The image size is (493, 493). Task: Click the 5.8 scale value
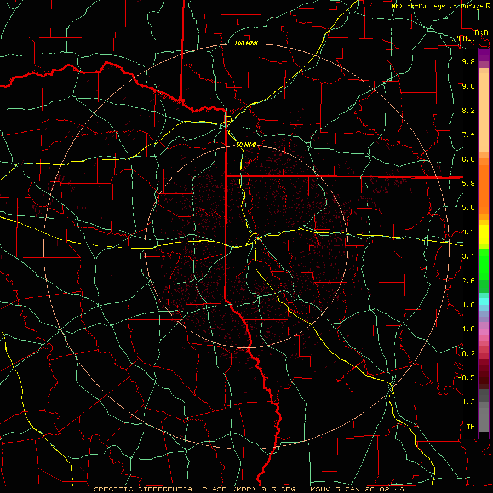[x=468, y=184]
